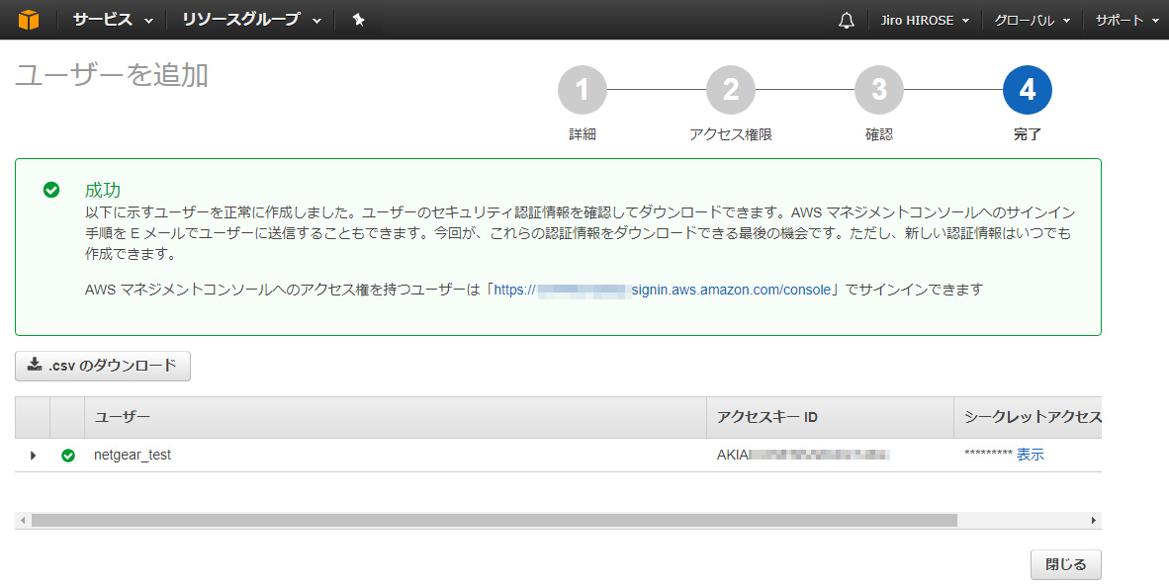Click the scrollbar left arrow

point(23,521)
